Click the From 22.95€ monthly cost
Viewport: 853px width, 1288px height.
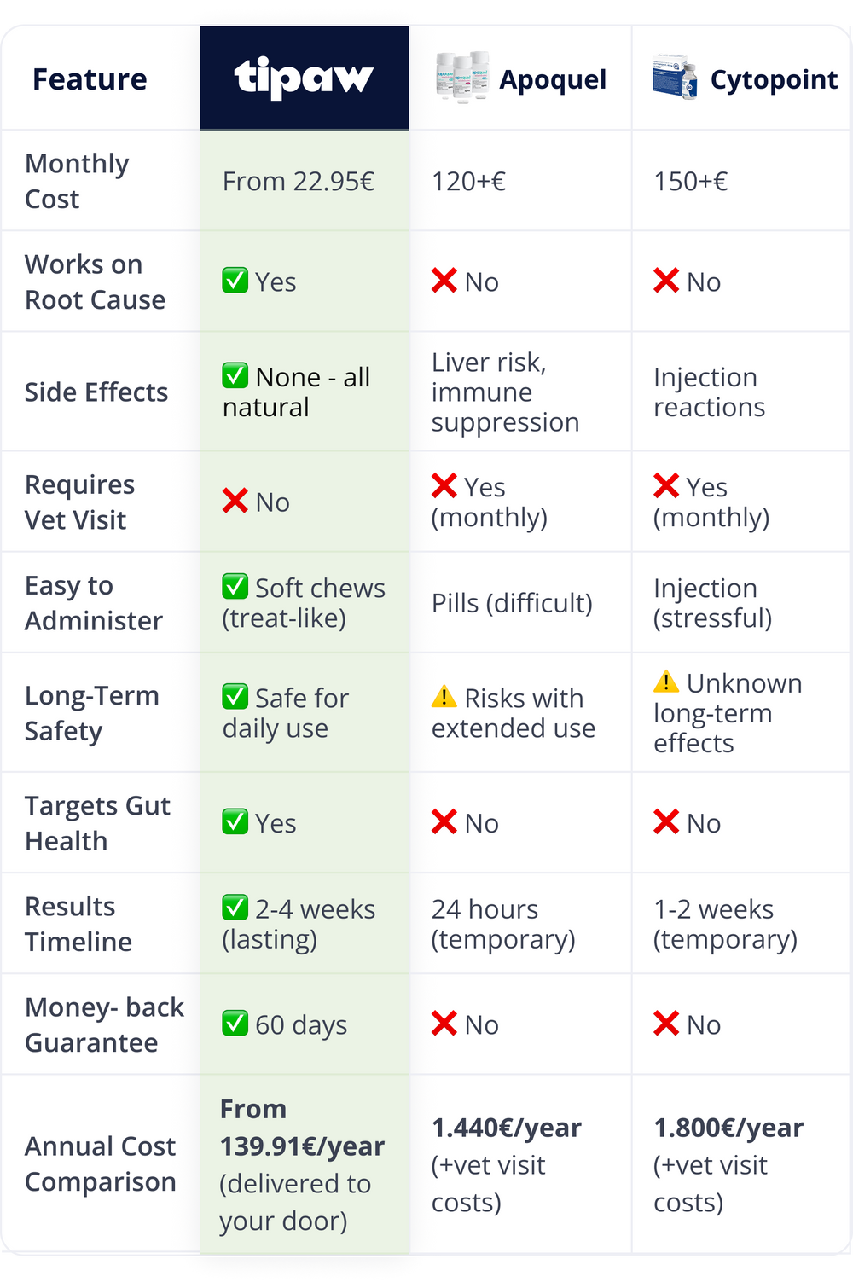[x=298, y=182]
